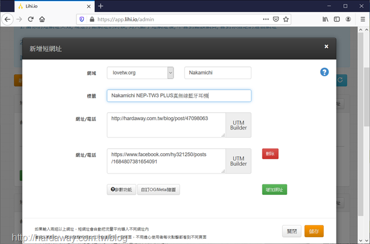370x244 pixels.
Task: Reload the current page
Action: pyautogui.click(x=31, y=19)
